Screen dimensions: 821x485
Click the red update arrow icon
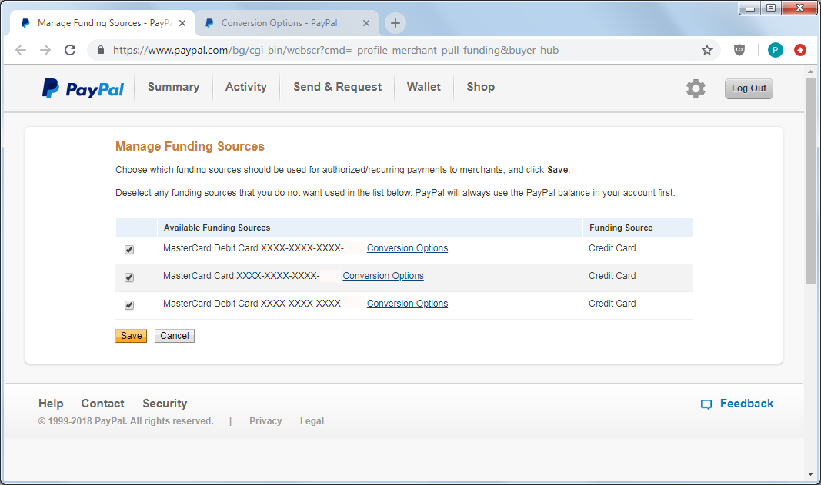799,50
